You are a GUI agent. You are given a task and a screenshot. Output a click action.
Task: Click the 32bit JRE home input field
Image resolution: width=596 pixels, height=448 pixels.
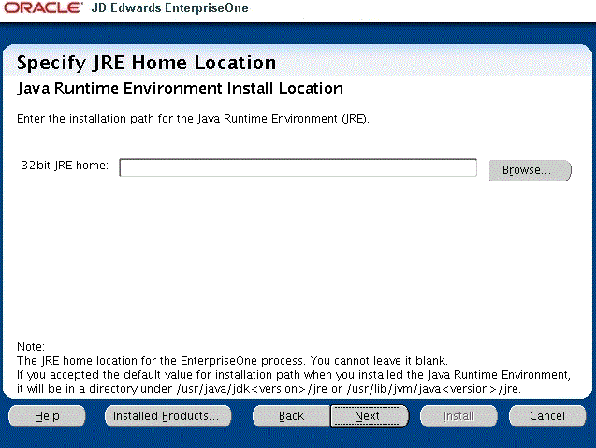pyautogui.click(x=298, y=167)
